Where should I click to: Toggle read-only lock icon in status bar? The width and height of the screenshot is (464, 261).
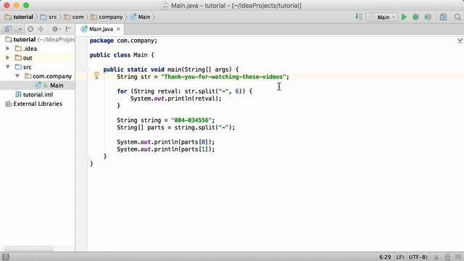pos(436,257)
